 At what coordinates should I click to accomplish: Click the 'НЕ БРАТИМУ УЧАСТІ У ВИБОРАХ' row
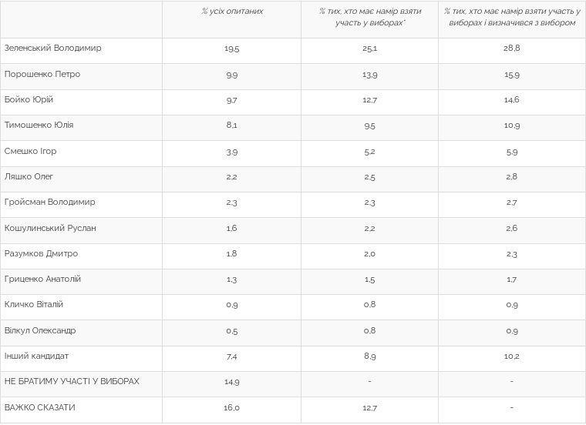tap(72, 382)
